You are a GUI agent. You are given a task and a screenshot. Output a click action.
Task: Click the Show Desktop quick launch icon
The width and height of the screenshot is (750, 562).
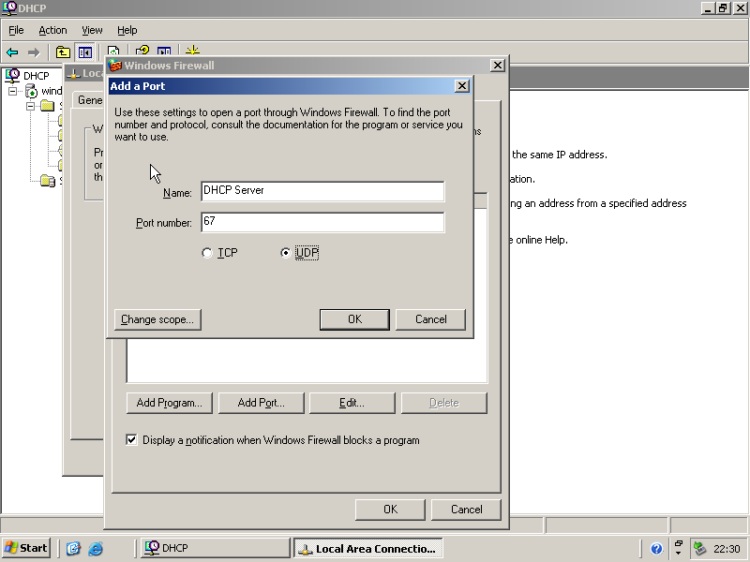[73, 549]
